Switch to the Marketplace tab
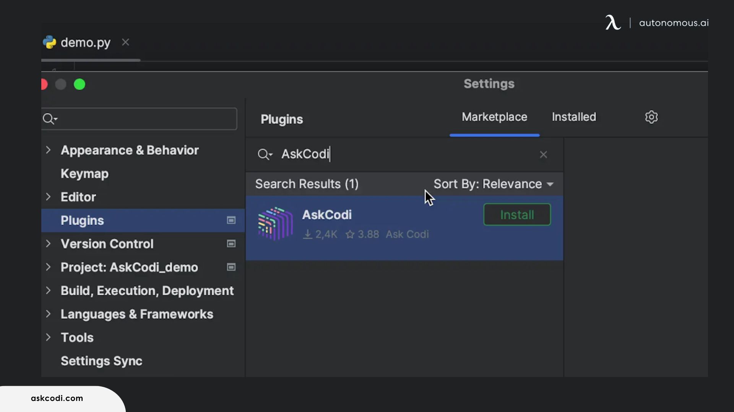The image size is (734, 412). point(494,117)
